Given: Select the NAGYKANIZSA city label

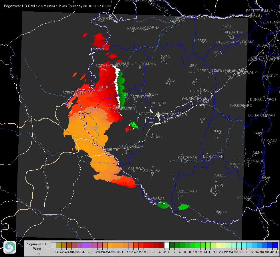Looking at the screenshot, I should tap(131, 146).
